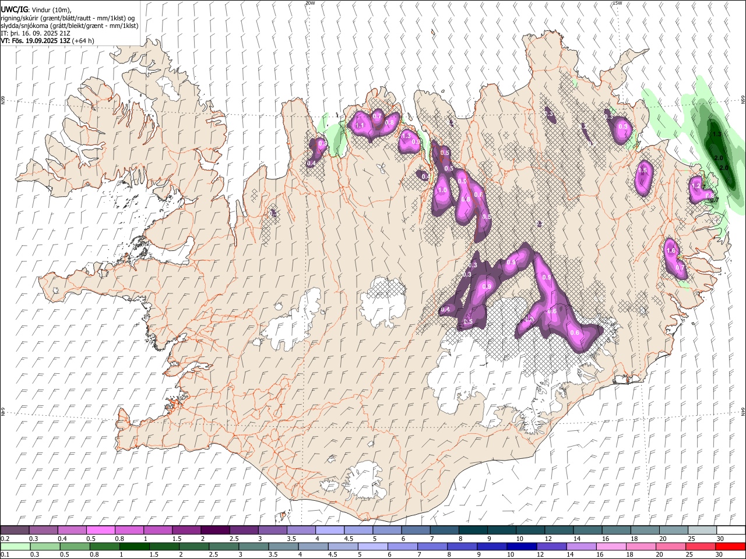746x559 pixels.
Task: Click the '4.5' label under the snow legend
Action: click(349, 539)
